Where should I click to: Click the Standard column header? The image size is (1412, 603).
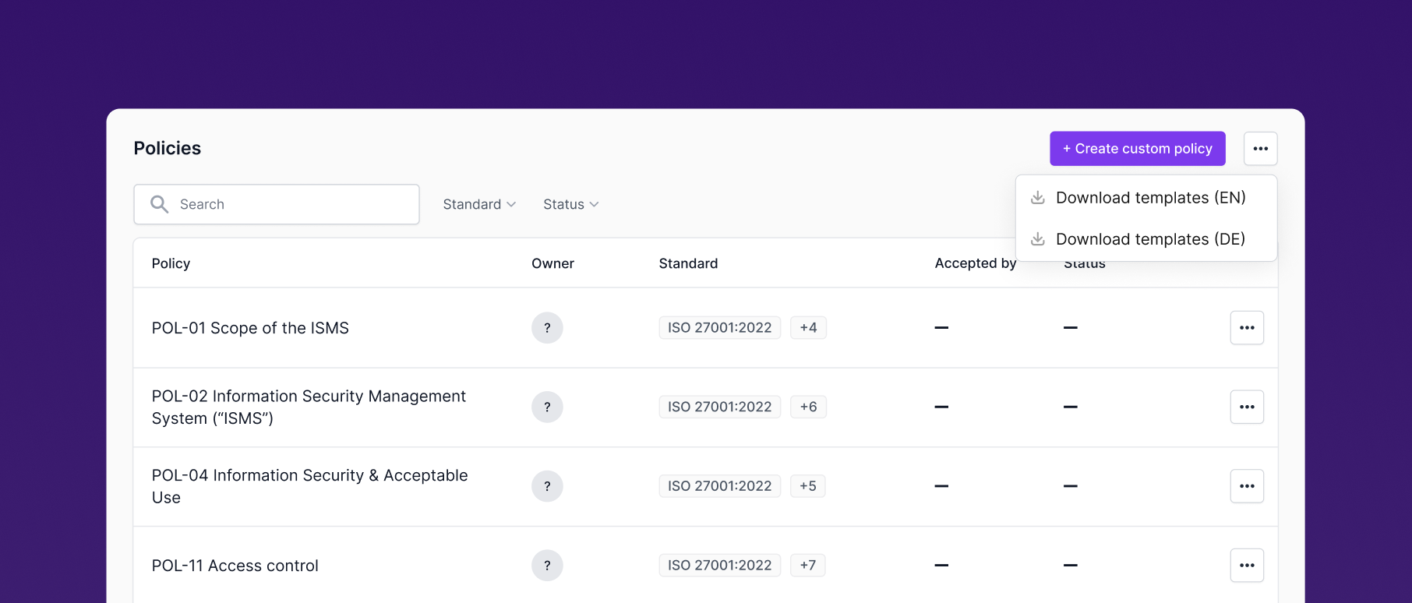pyautogui.click(x=688, y=263)
